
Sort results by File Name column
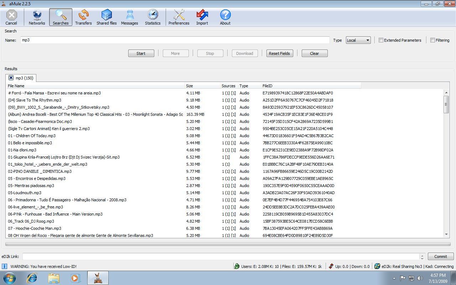tap(95, 86)
